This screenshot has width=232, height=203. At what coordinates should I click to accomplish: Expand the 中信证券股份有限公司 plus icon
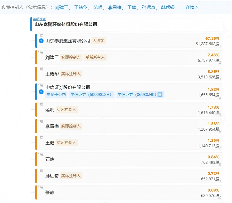click(x=41, y=92)
